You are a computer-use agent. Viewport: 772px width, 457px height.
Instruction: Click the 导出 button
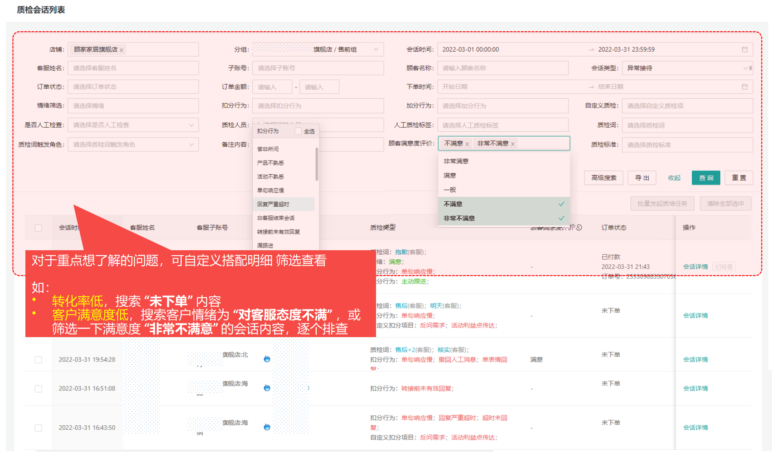point(642,178)
